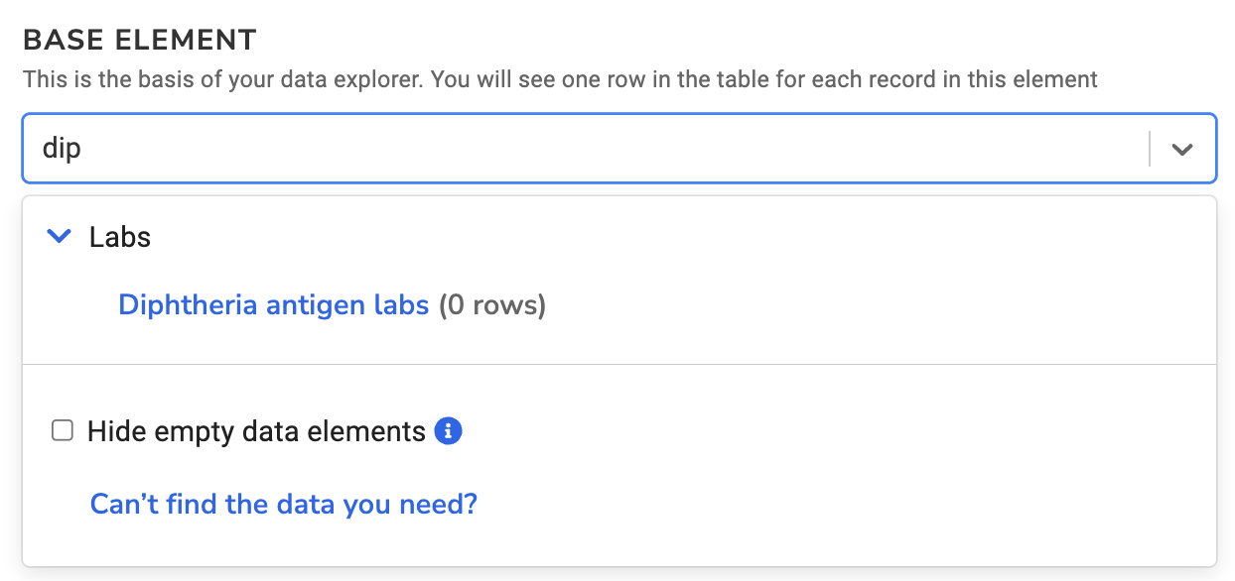
Task: Click the word "find" in help link
Action: [x=195, y=504]
